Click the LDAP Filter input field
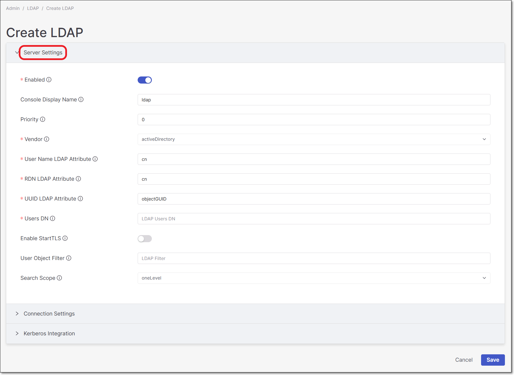The image size is (514, 375). tap(314, 258)
